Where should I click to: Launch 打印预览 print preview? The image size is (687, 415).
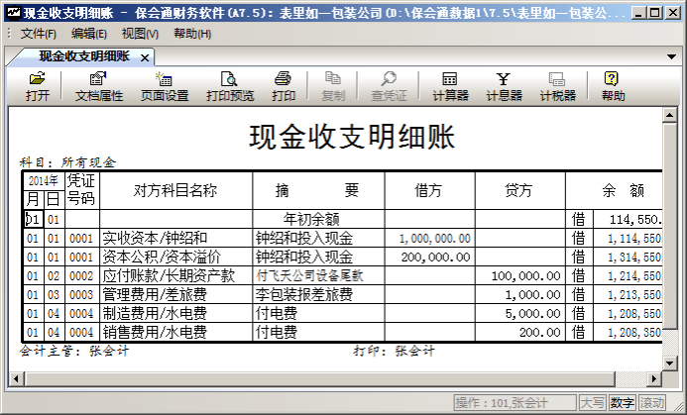tap(230, 87)
